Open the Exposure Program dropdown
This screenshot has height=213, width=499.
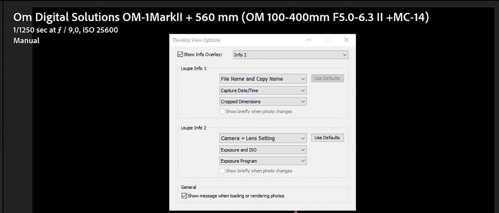(263, 161)
